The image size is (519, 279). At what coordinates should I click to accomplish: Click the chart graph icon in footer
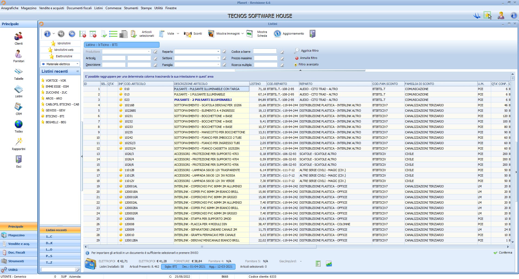(329, 264)
